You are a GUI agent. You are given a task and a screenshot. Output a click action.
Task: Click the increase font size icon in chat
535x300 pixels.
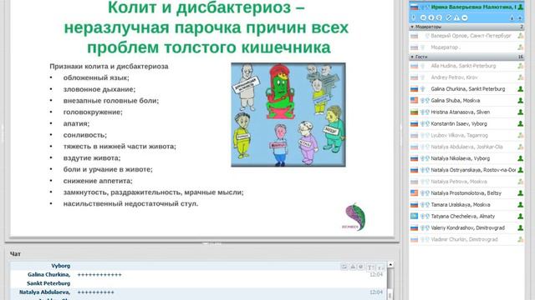pyautogui.click(x=370, y=267)
